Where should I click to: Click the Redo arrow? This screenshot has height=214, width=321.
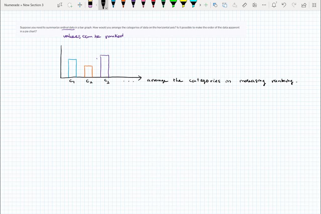pos(294,5)
